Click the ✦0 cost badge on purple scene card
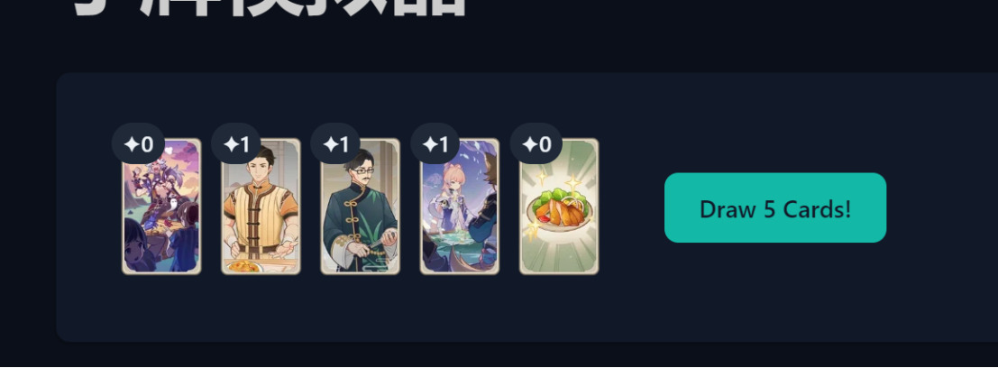 (138, 144)
